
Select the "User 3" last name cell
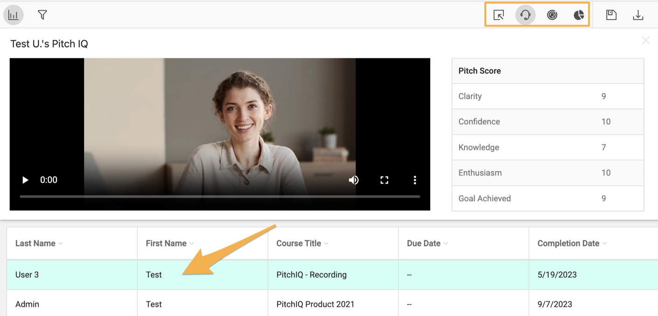click(72, 275)
